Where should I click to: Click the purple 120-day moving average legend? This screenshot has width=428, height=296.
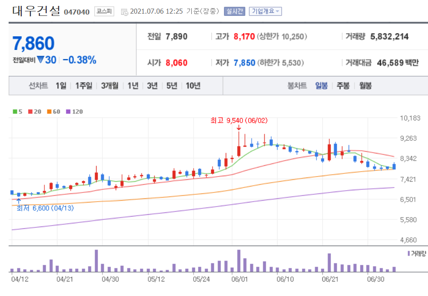tap(74, 112)
